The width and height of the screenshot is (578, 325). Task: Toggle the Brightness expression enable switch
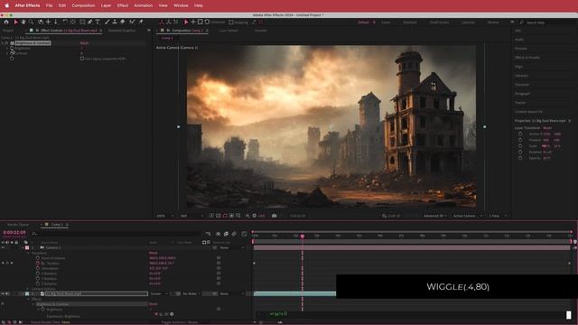[156, 314]
